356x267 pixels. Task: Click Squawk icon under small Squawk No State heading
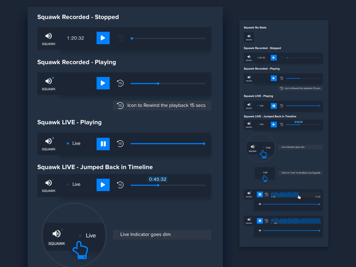249,37
